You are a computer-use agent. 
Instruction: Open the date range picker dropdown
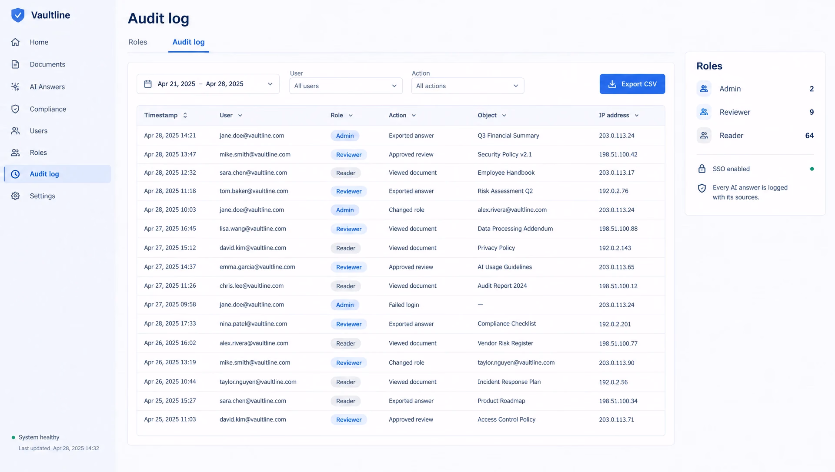pos(208,84)
